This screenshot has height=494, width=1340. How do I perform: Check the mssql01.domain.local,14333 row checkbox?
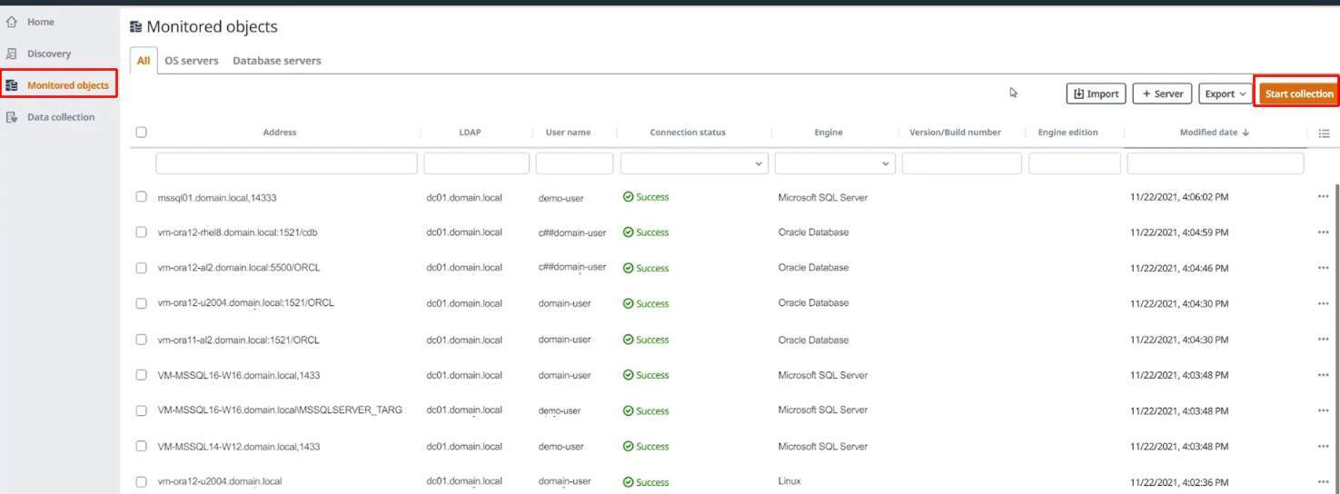[141, 197]
